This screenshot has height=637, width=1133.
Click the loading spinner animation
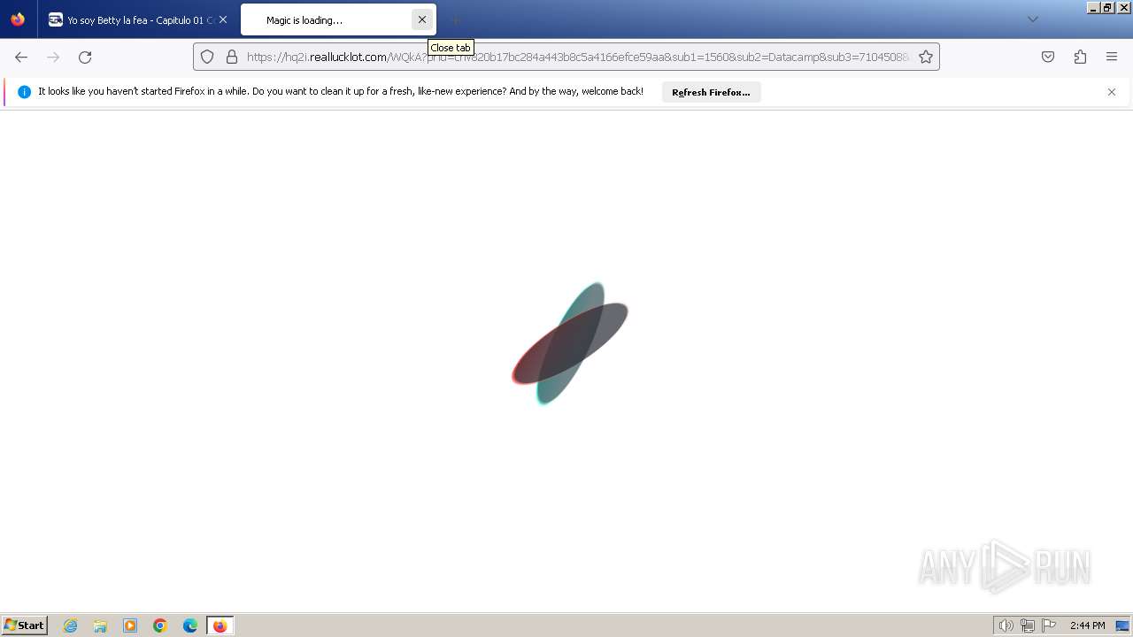(x=570, y=343)
